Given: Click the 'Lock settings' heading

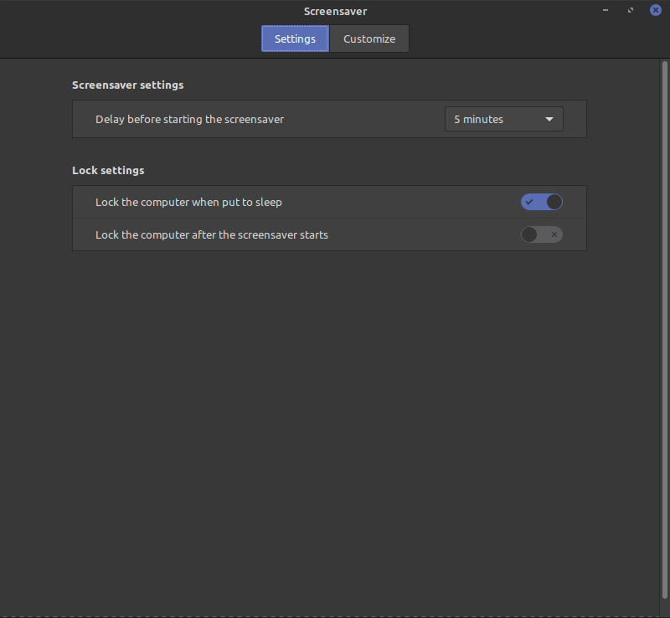Looking at the screenshot, I should pyautogui.click(x=108, y=171).
